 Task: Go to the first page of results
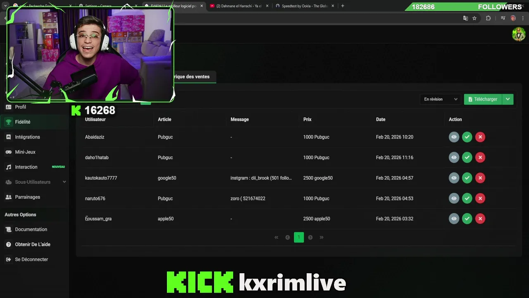click(x=276, y=238)
